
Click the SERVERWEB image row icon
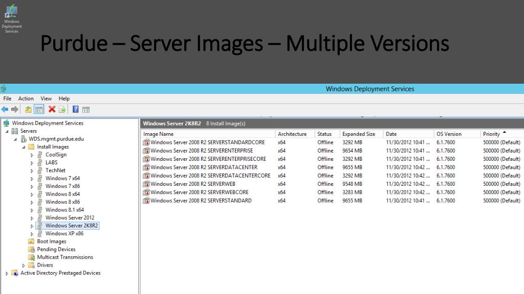[x=146, y=184]
